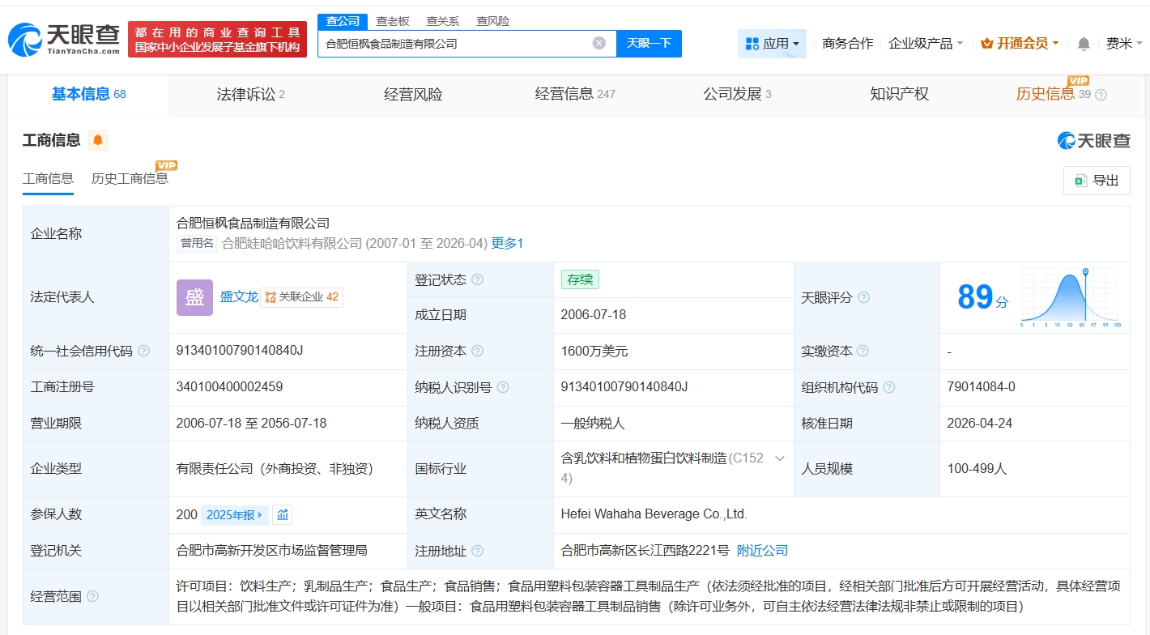Click help icon next to 天眼评分
Screen dimensions: 1150x635
pyautogui.click(x=863, y=297)
